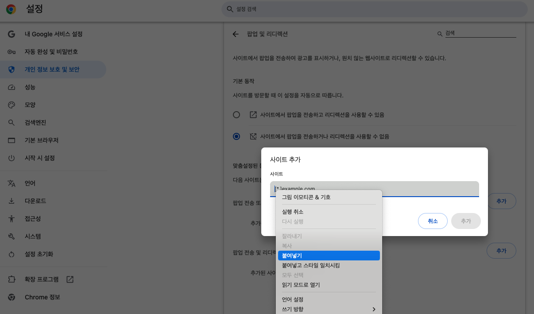Open 검색엔진 settings page
The width and height of the screenshot is (534, 314).
(x=53, y=123)
